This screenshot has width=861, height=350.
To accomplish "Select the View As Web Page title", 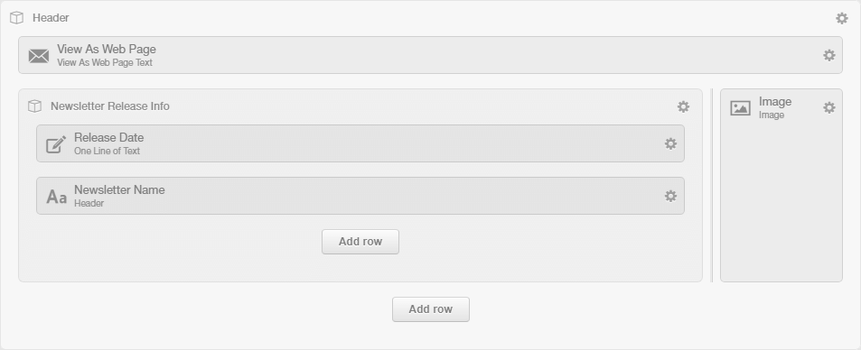I will pos(107,50).
